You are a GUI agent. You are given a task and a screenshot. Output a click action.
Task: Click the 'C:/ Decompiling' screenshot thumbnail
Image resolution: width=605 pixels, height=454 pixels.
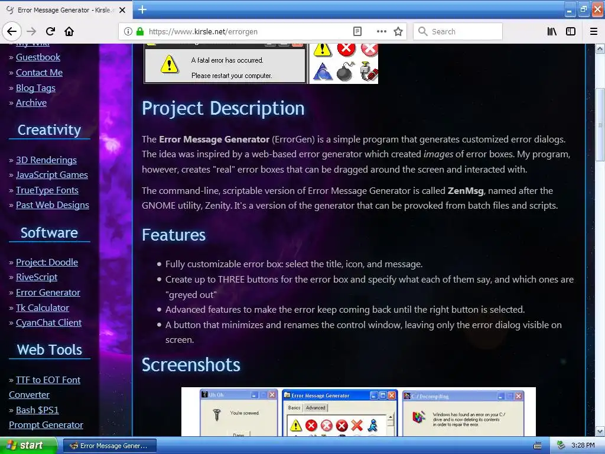(x=463, y=413)
